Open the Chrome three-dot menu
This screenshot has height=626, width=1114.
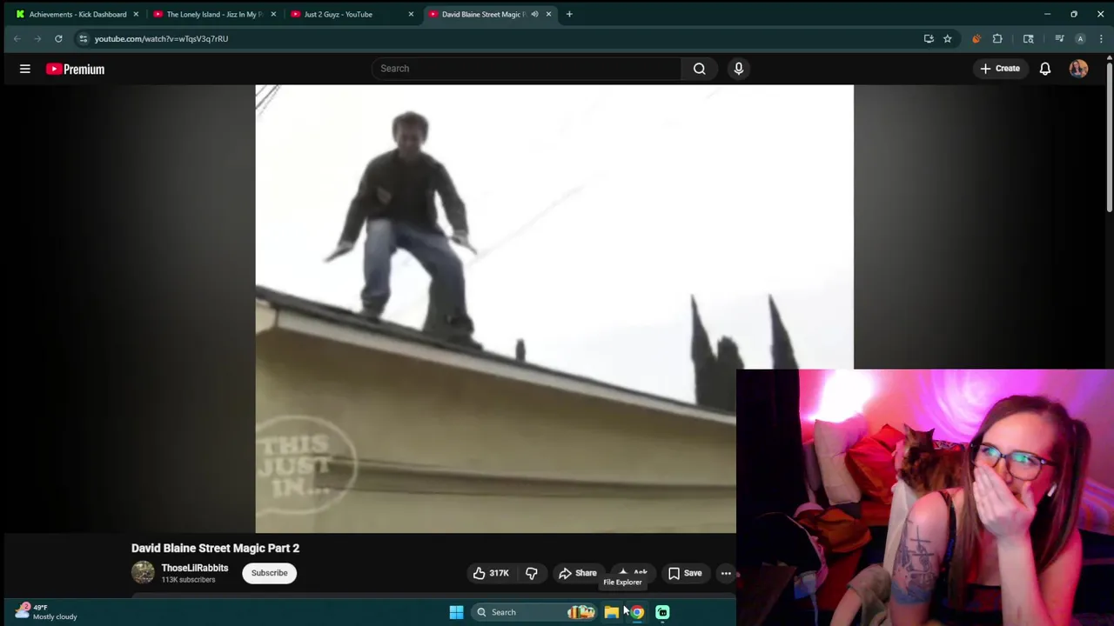click(1101, 38)
